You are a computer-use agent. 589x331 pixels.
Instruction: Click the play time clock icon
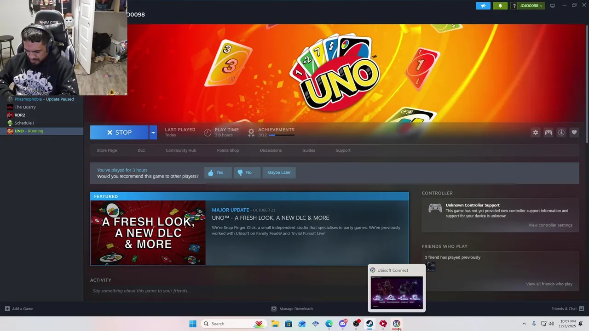pyautogui.click(x=208, y=132)
